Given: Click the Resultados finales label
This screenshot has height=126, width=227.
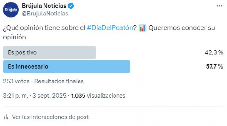Looking at the screenshot, I should [x=59, y=81].
